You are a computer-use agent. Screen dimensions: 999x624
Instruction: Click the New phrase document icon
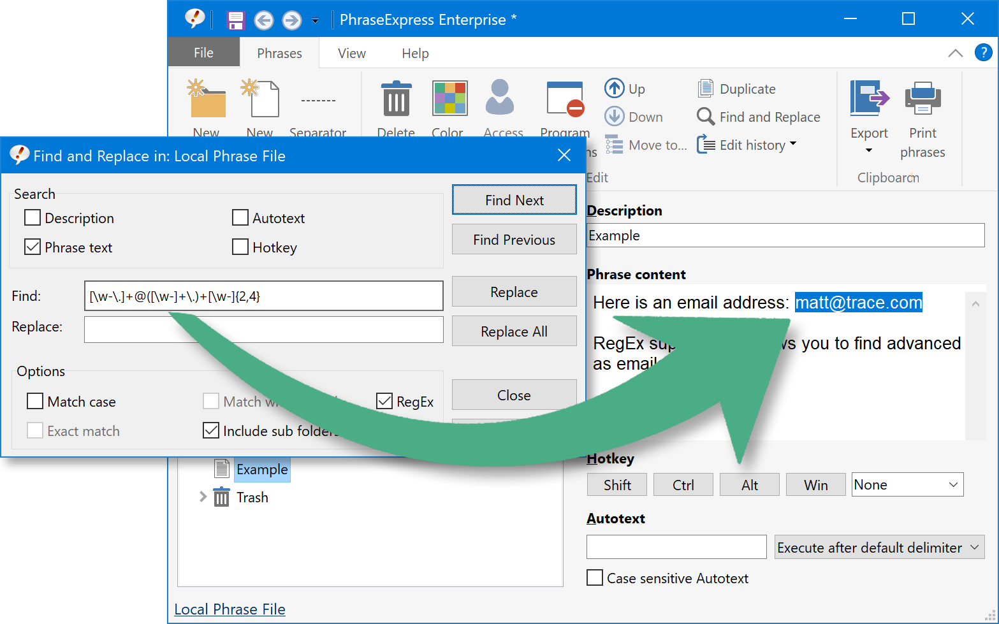click(x=260, y=99)
